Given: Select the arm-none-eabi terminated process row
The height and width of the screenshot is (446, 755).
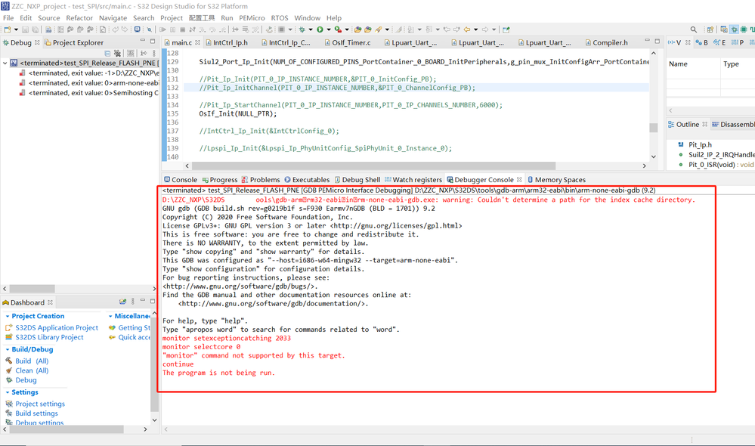Looking at the screenshot, I should (89, 83).
